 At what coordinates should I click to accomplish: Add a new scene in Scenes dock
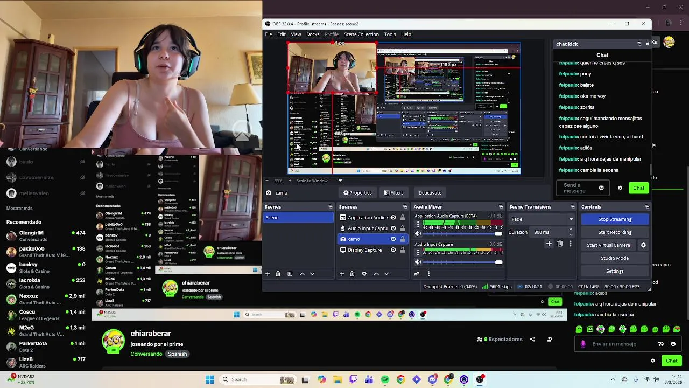[x=268, y=274]
